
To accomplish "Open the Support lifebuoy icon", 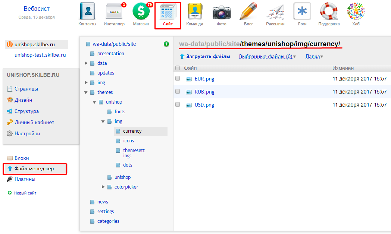I will 329,12.
